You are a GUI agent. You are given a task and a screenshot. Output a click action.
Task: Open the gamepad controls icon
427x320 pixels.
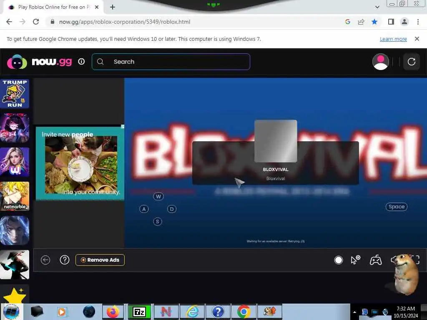[376, 260]
